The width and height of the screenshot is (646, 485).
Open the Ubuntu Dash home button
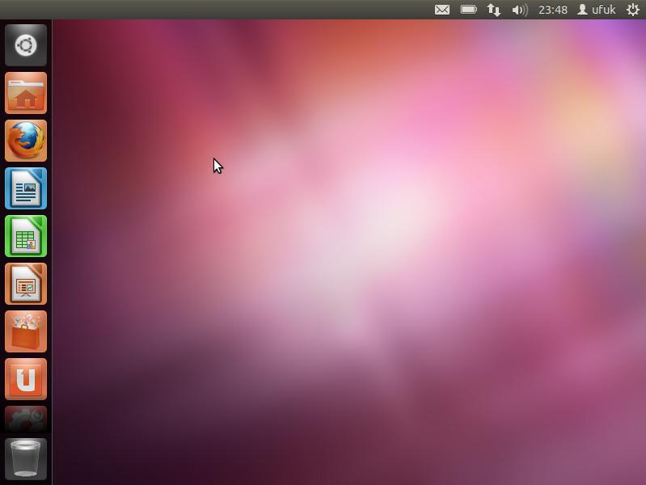coord(26,45)
